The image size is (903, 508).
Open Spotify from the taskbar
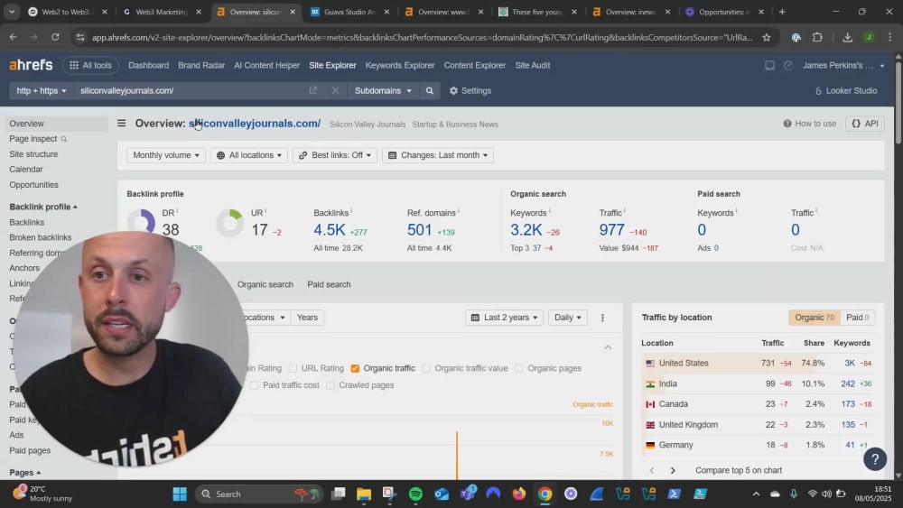pos(415,494)
